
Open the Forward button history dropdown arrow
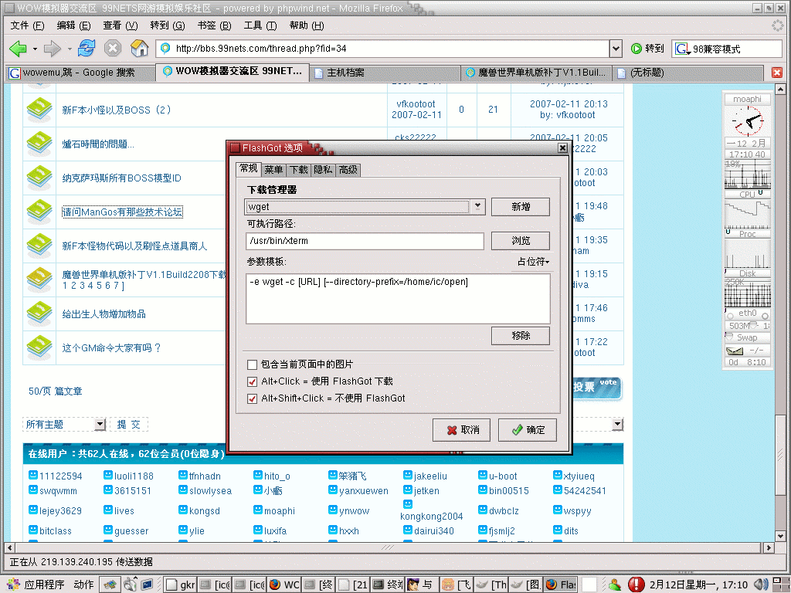pyautogui.click(x=69, y=49)
